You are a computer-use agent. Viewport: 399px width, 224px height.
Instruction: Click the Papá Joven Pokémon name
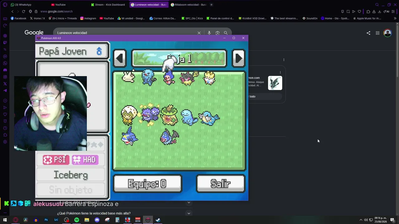pos(63,51)
